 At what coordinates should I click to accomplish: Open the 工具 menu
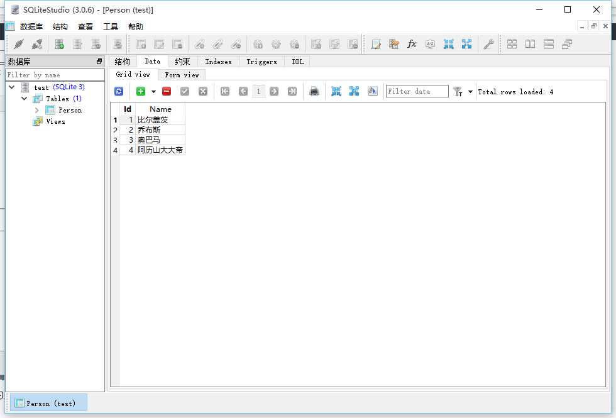click(111, 26)
